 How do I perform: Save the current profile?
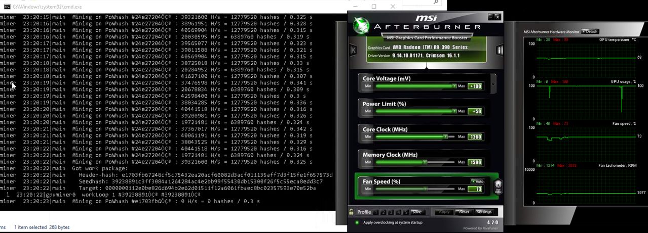417,212
